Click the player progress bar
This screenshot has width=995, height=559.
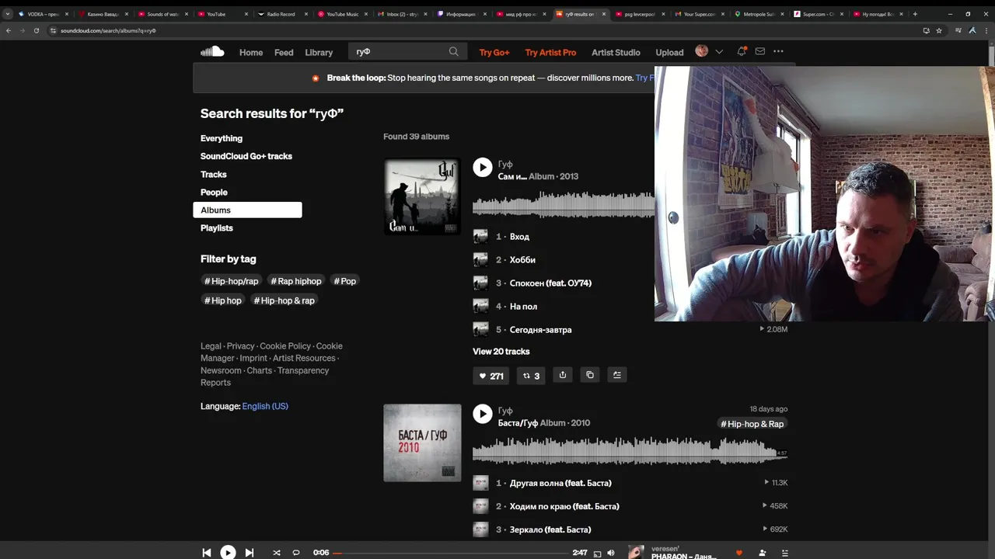point(450,553)
